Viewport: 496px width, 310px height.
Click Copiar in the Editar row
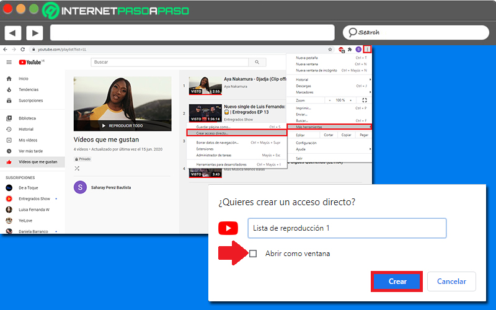tap(347, 135)
